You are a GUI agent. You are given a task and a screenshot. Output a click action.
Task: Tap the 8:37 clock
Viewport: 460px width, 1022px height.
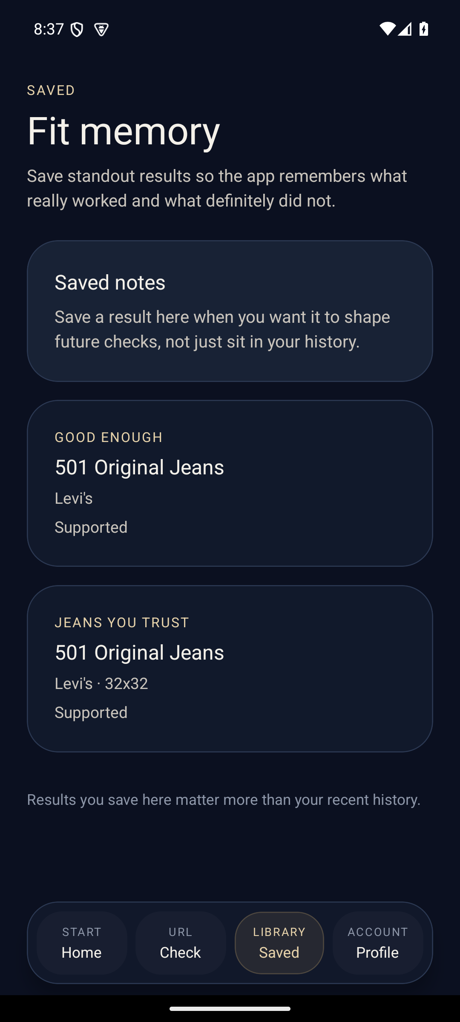(x=49, y=29)
